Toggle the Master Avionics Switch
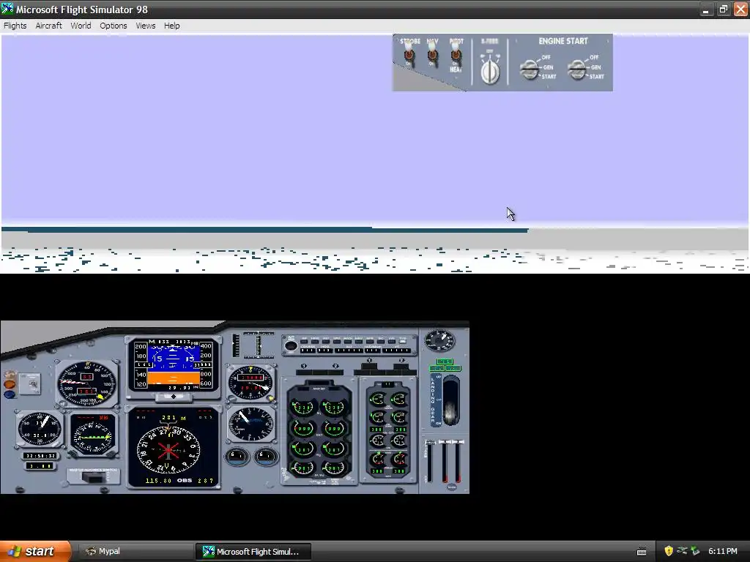Screen dimensions: 750x562 coord(93,477)
